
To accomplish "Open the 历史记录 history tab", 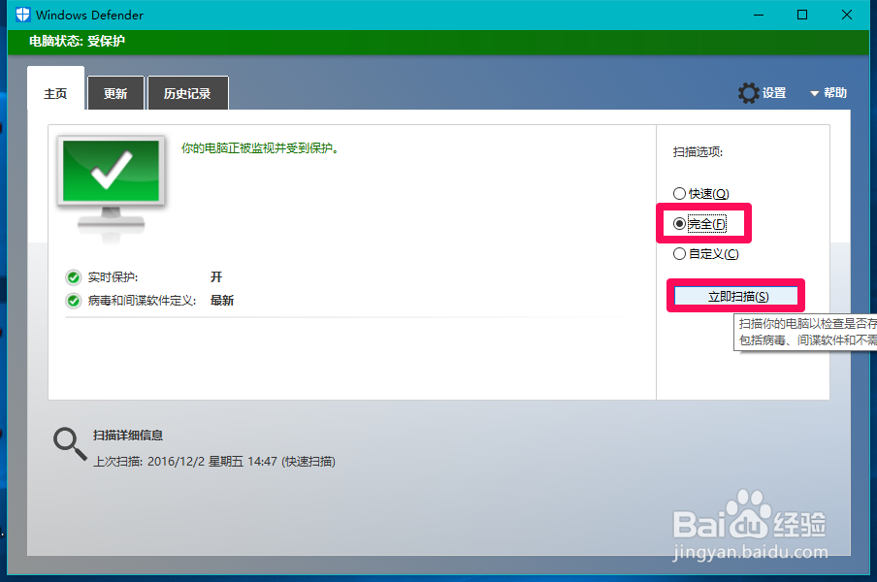I will coord(187,93).
